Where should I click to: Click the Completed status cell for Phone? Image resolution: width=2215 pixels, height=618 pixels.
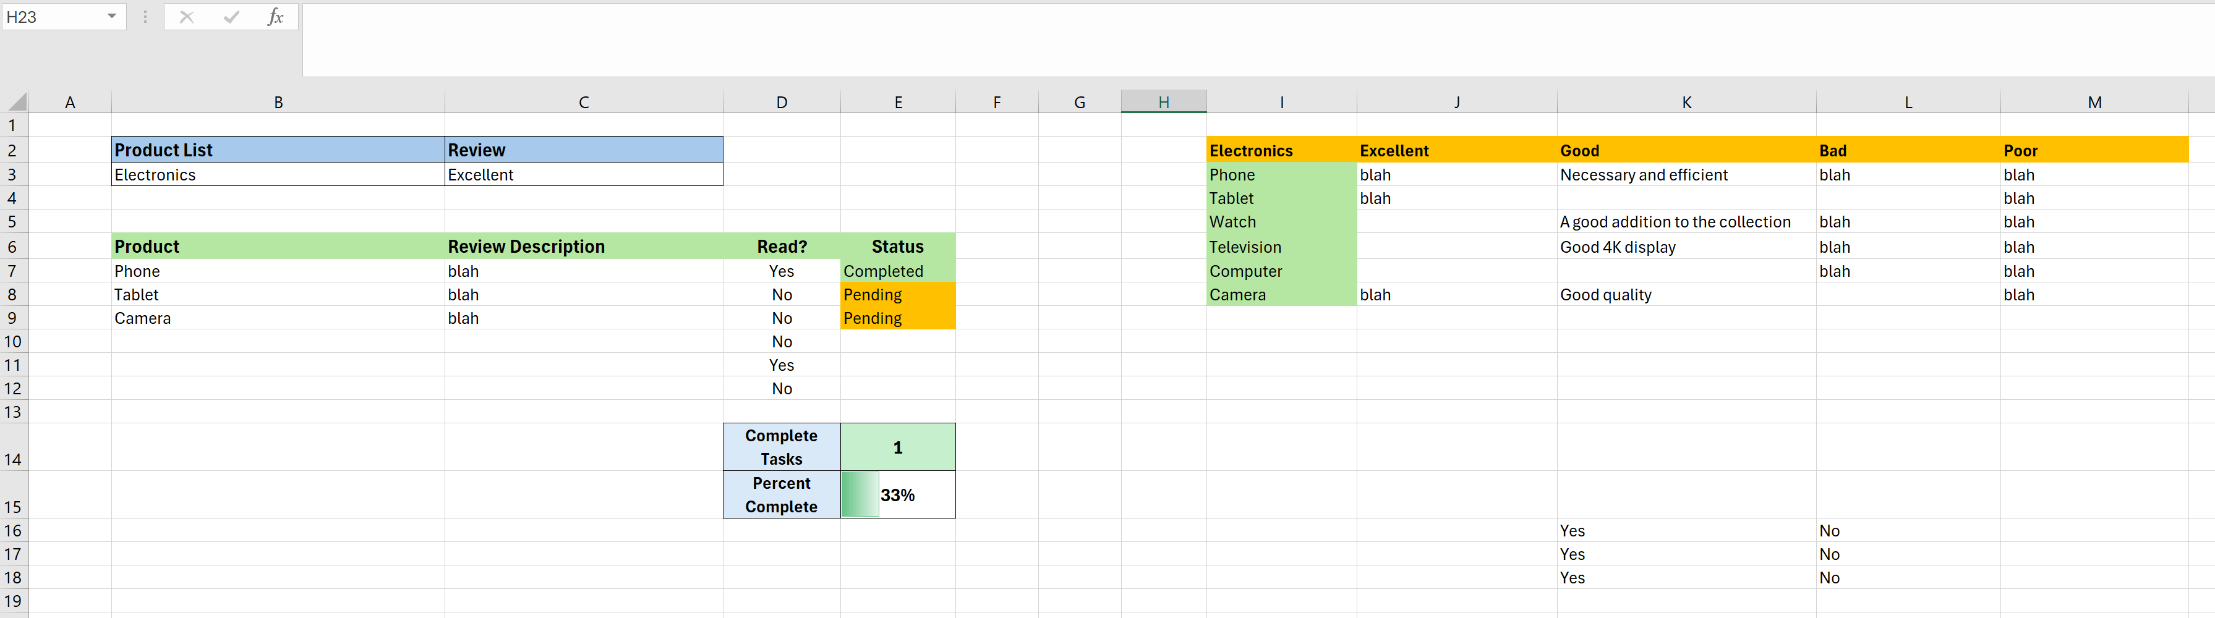coord(897,271)
